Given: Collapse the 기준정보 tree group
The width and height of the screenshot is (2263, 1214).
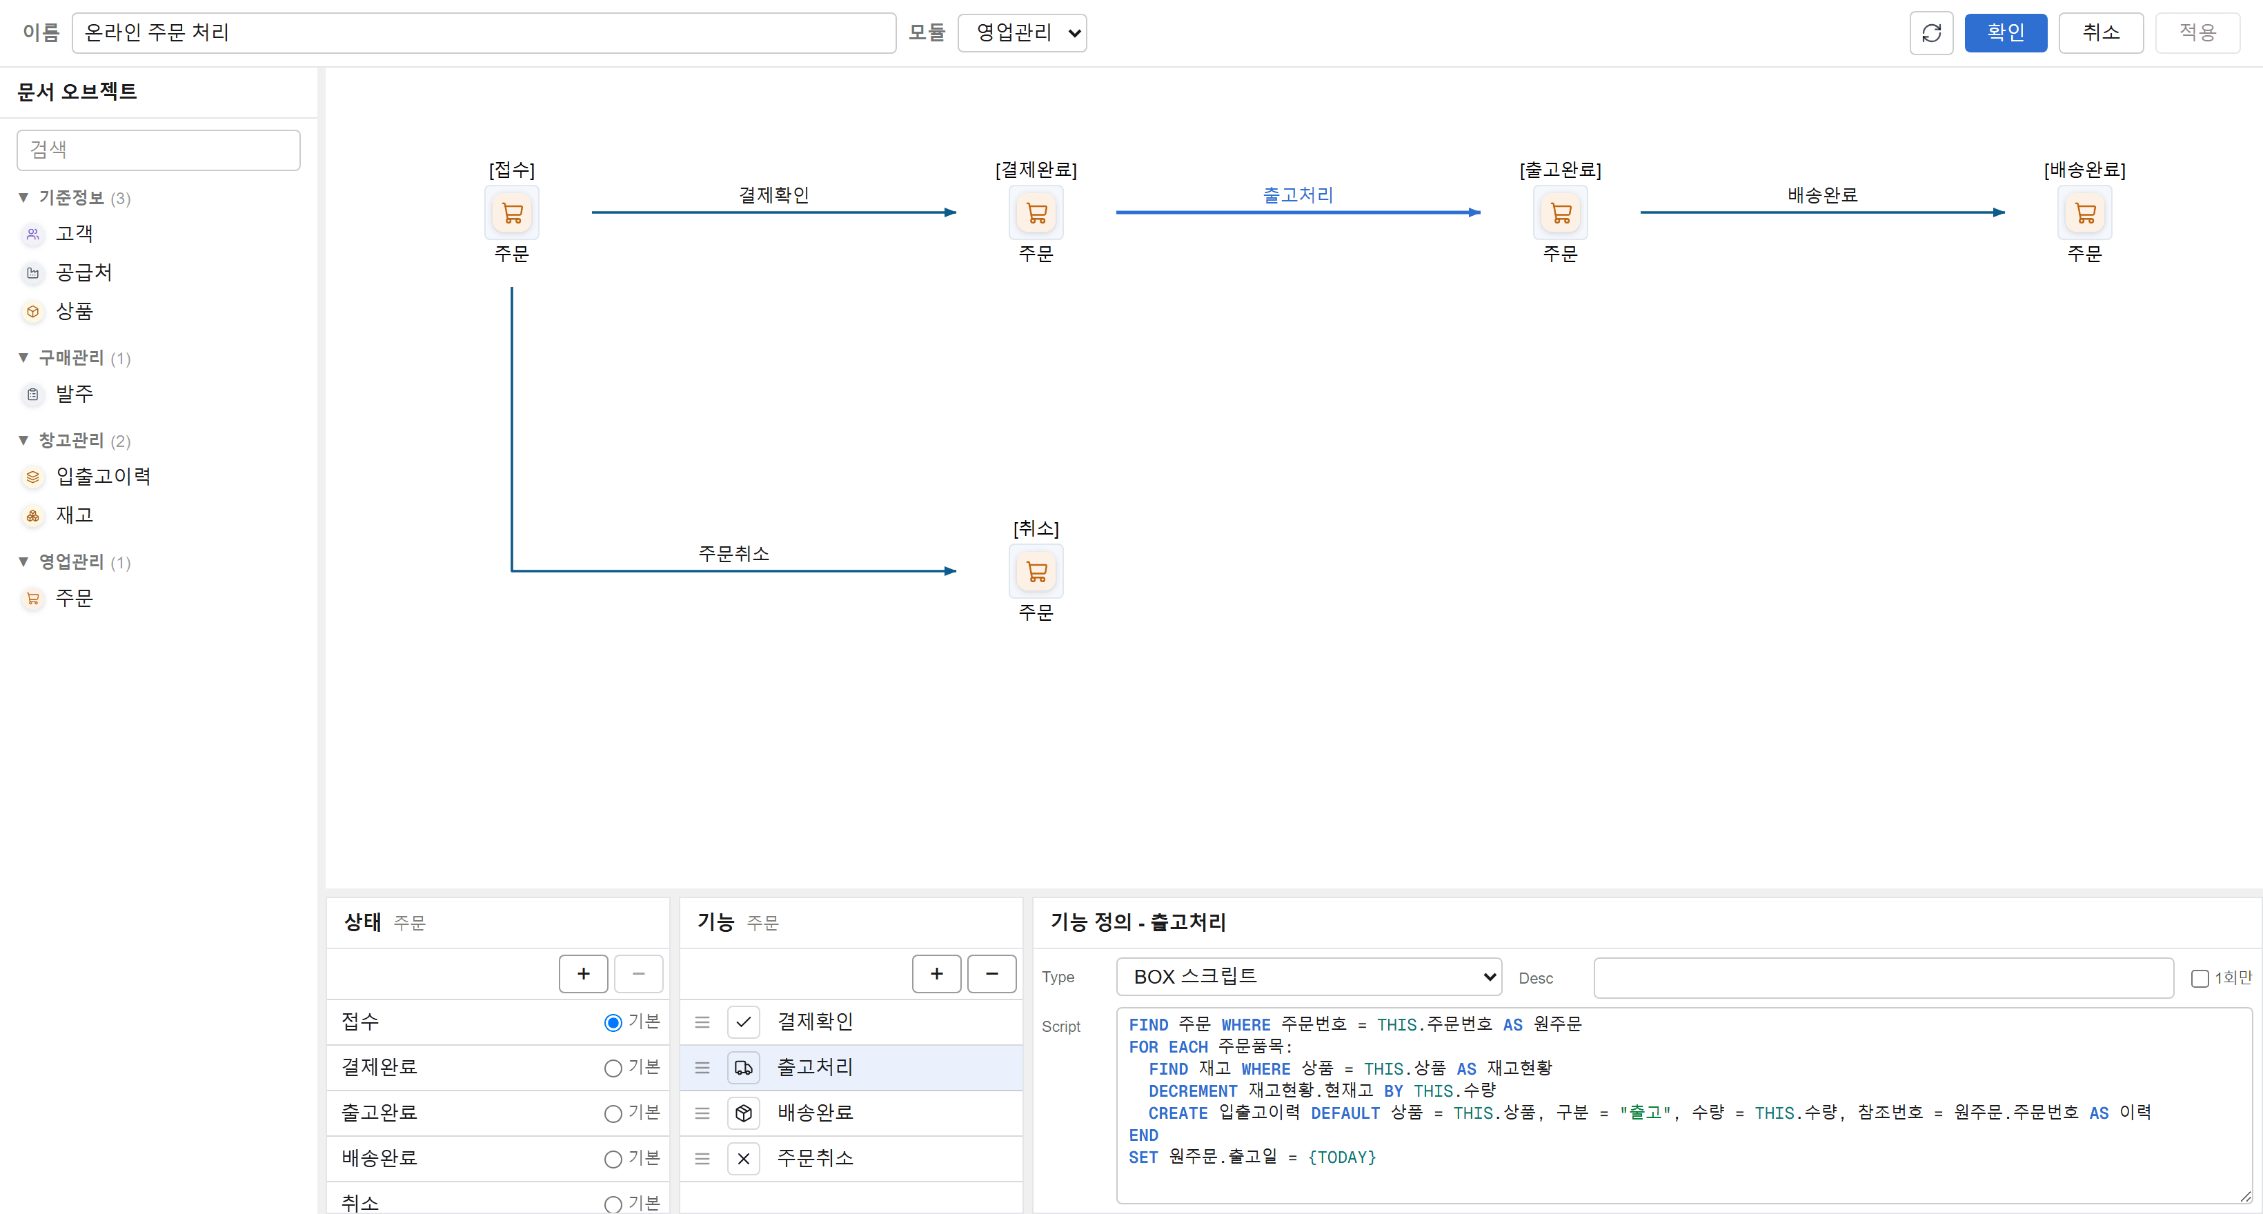Looking at the screenshot, I should click(23, 198).
